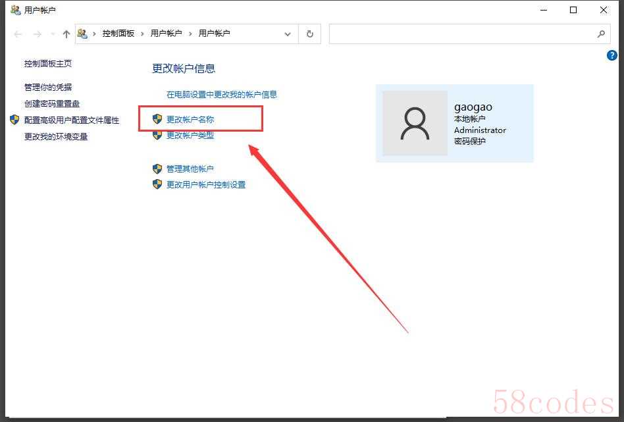
Task: Go up one level with Up arrow
Action: [66, 34]
